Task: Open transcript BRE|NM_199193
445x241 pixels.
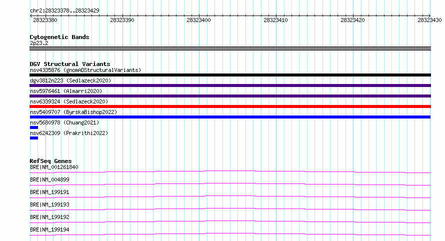Action: pos(49,204)
